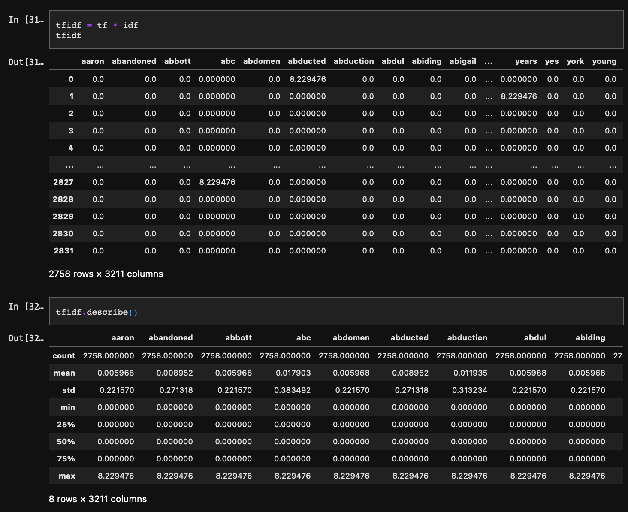The height and width of the screenshot is (512, 628).
Task: Select the In [32 prompt label
Action: (x=26, y=307)
